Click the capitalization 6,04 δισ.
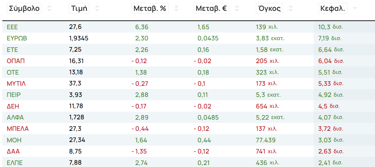 click(x=331, y=61)
